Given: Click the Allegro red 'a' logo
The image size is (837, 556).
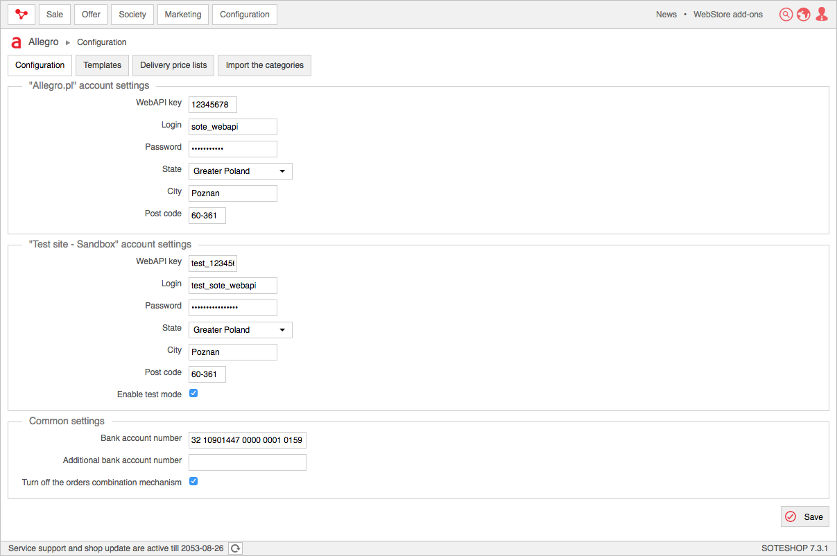Looking at the screenshot, I should click(17, 42).
